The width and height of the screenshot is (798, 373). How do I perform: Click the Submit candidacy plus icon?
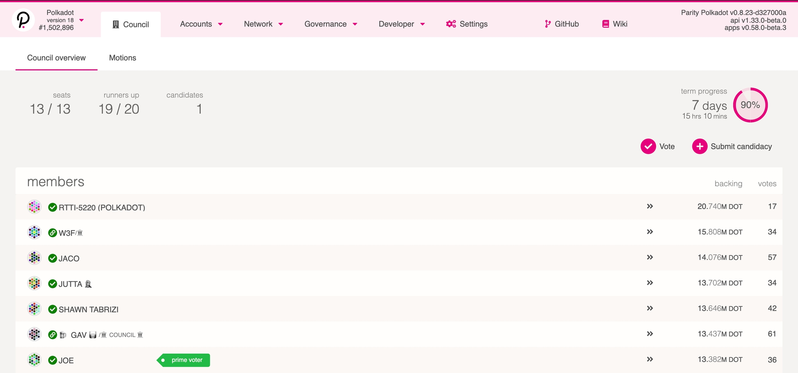(x=699, y=146)
